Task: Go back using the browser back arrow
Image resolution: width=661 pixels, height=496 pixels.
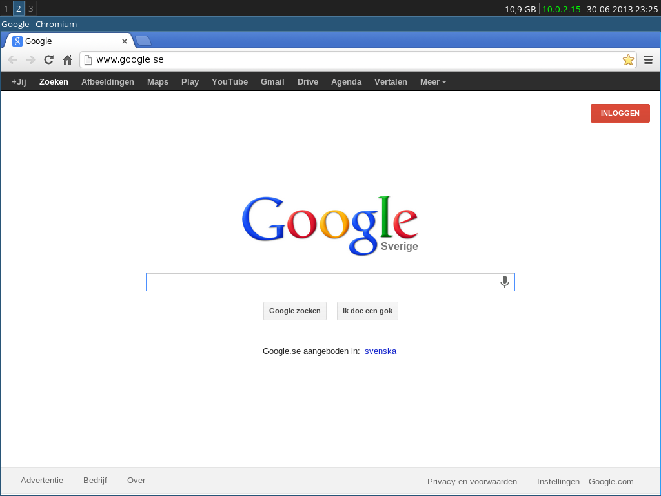Action: [13, 60]
